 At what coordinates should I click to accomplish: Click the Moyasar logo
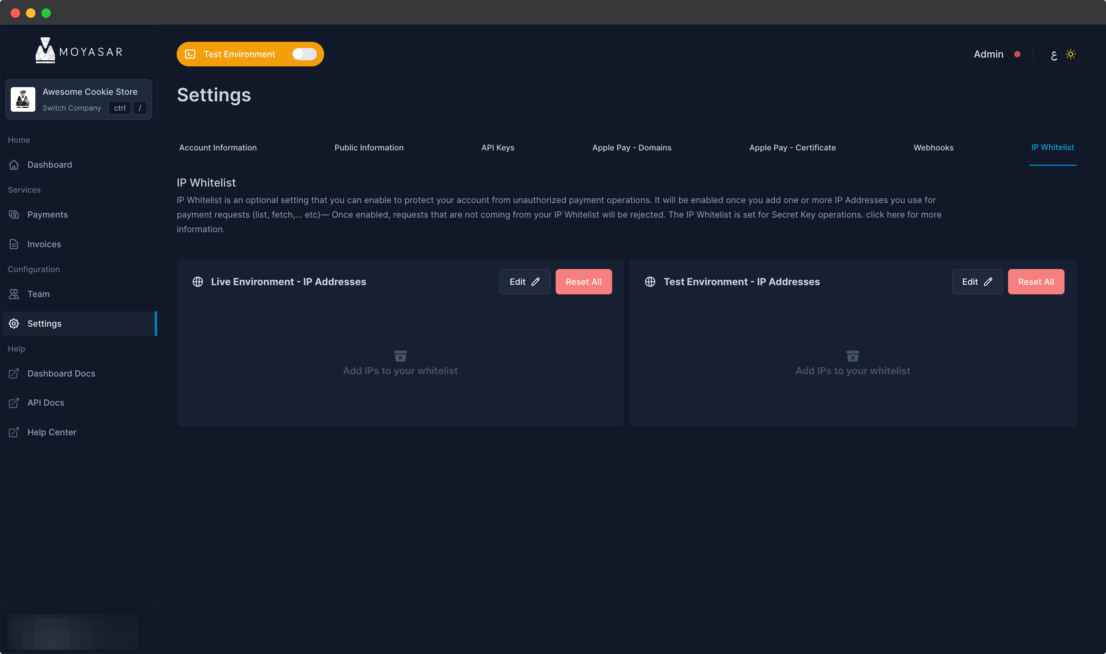click(x=78, y=51)
